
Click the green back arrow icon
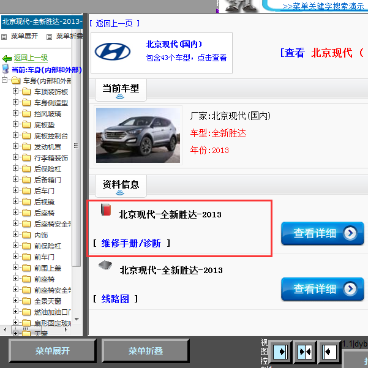[x=7, y=58]
